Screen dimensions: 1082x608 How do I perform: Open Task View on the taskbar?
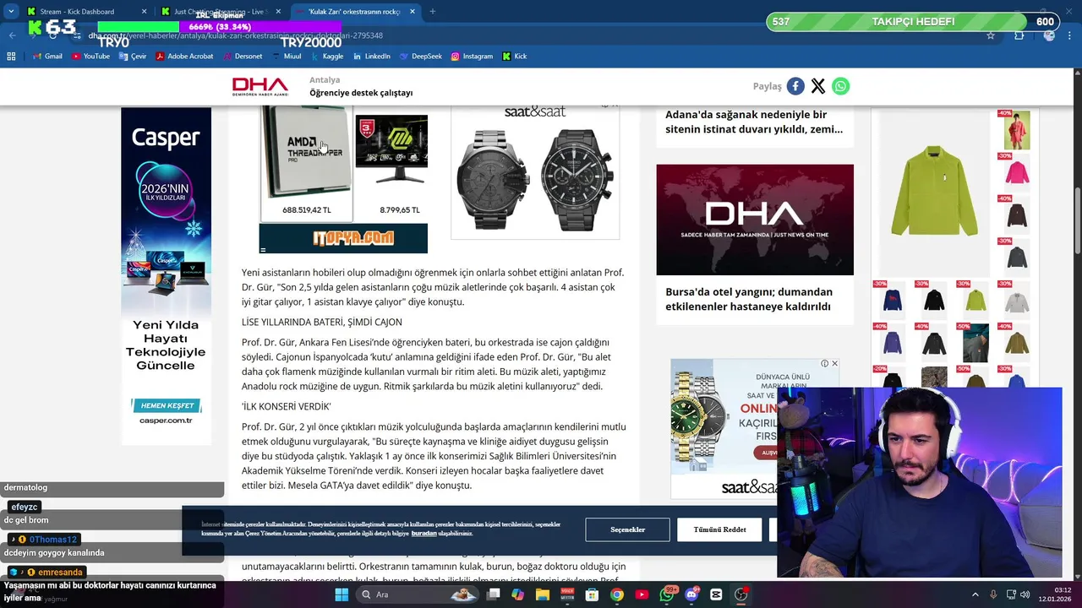pyautogui.click(x=493, y=594)
